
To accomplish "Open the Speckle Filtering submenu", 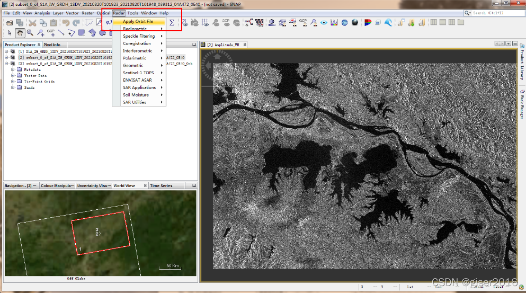I will (x=139, y=36).
